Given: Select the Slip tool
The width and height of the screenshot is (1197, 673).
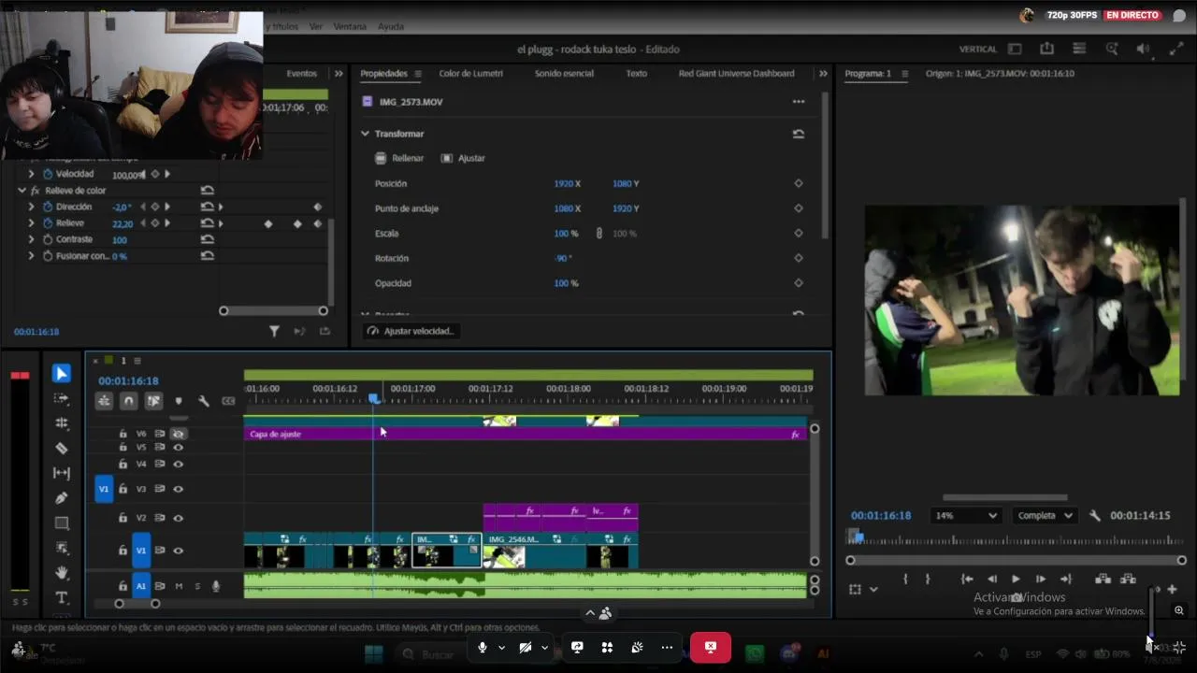Looking at the screenshot, I should pyautogui.click(x=62, y=474).
